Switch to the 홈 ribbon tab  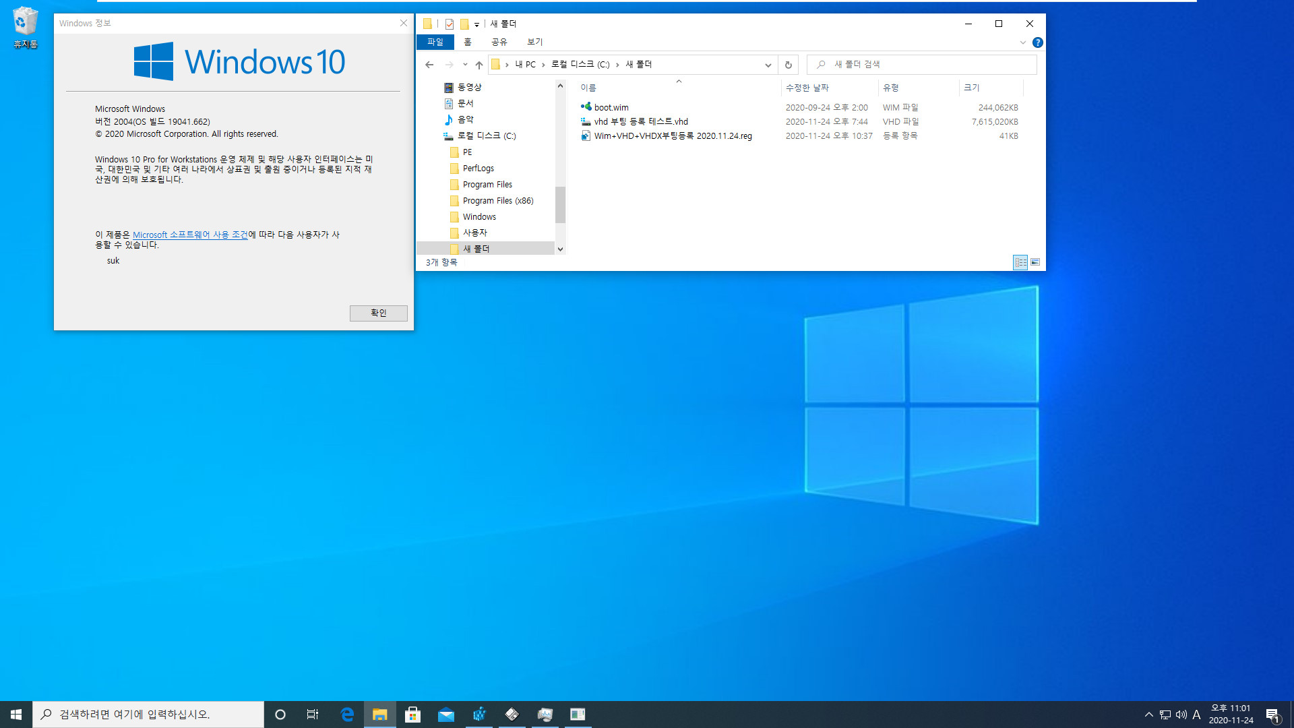pyautogui.click(x=468, y=42)
